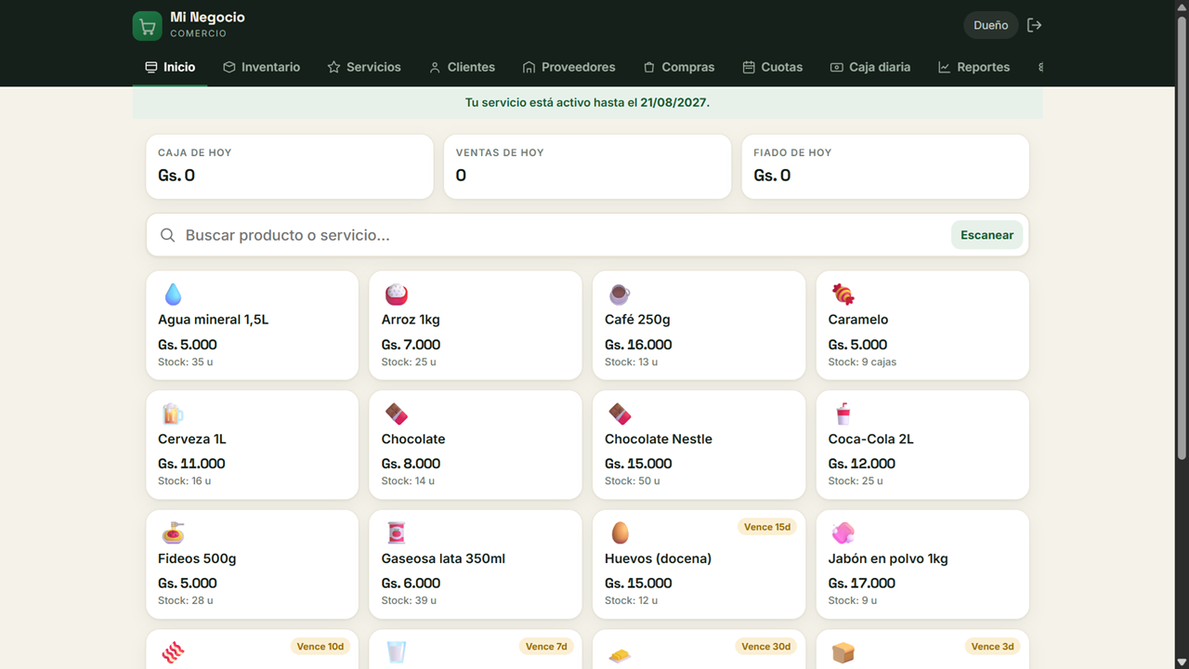Click the Vence 30d expiry badge
This screenshot has width=1189, height=669.
click(766, 646)
